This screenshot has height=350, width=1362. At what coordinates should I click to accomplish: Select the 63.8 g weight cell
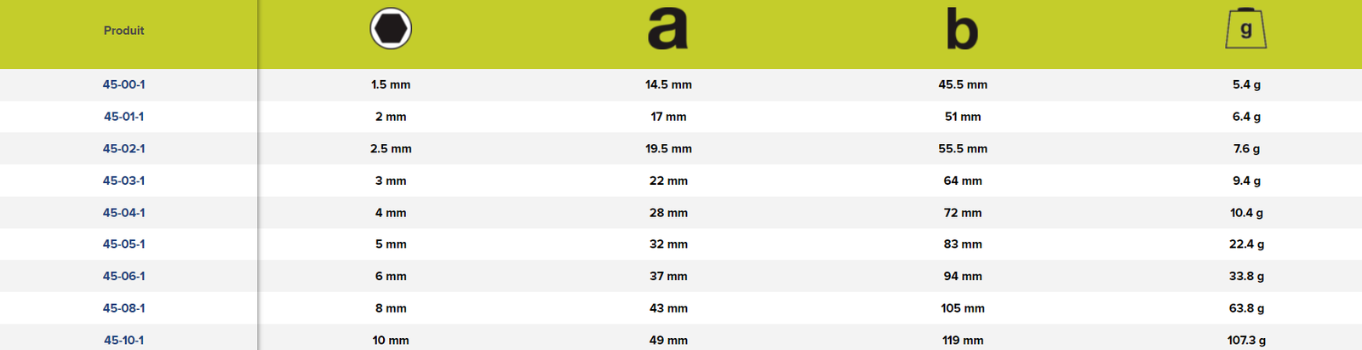tap(1246, 308)
